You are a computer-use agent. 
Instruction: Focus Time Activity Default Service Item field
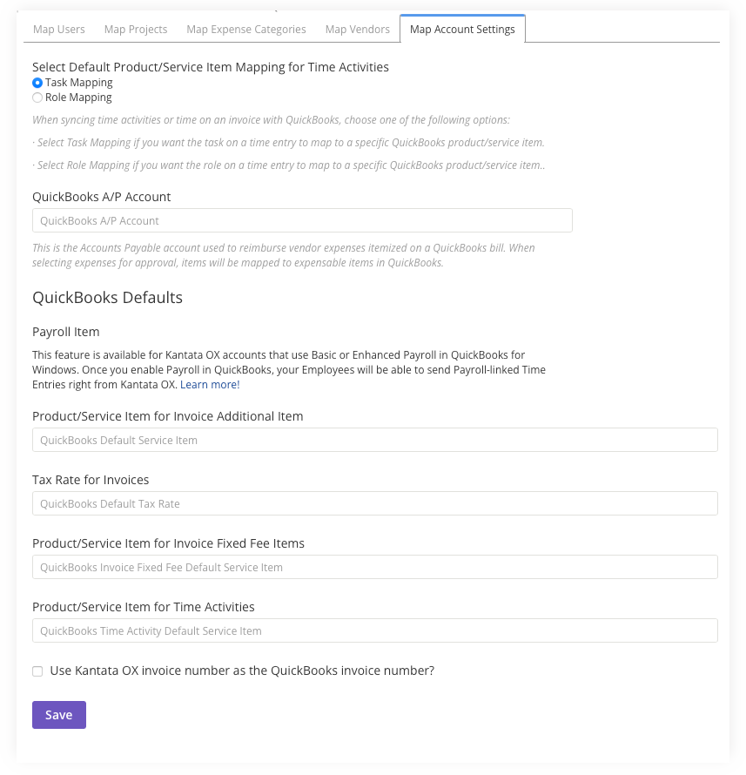coord(375,630)
